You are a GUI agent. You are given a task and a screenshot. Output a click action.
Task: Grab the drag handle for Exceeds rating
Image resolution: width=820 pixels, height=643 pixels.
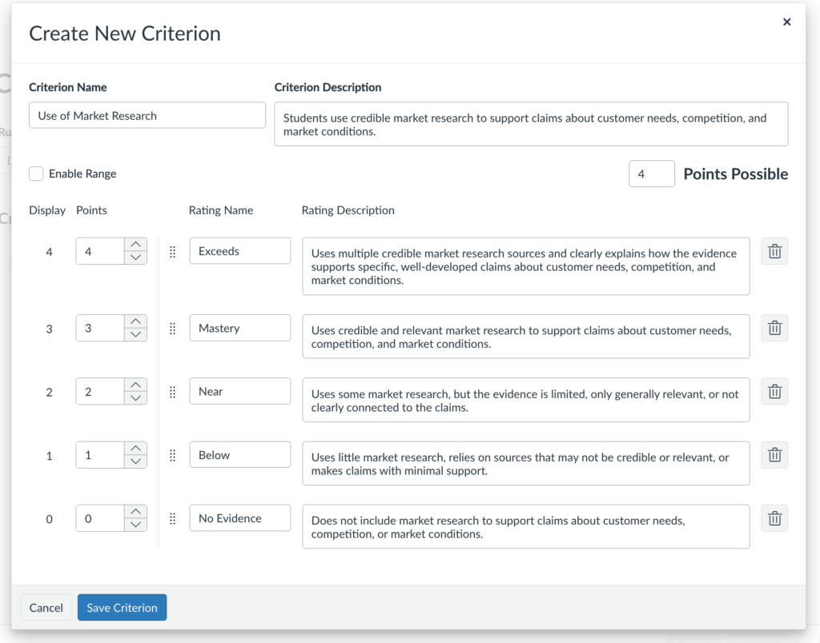click(173, 252)
